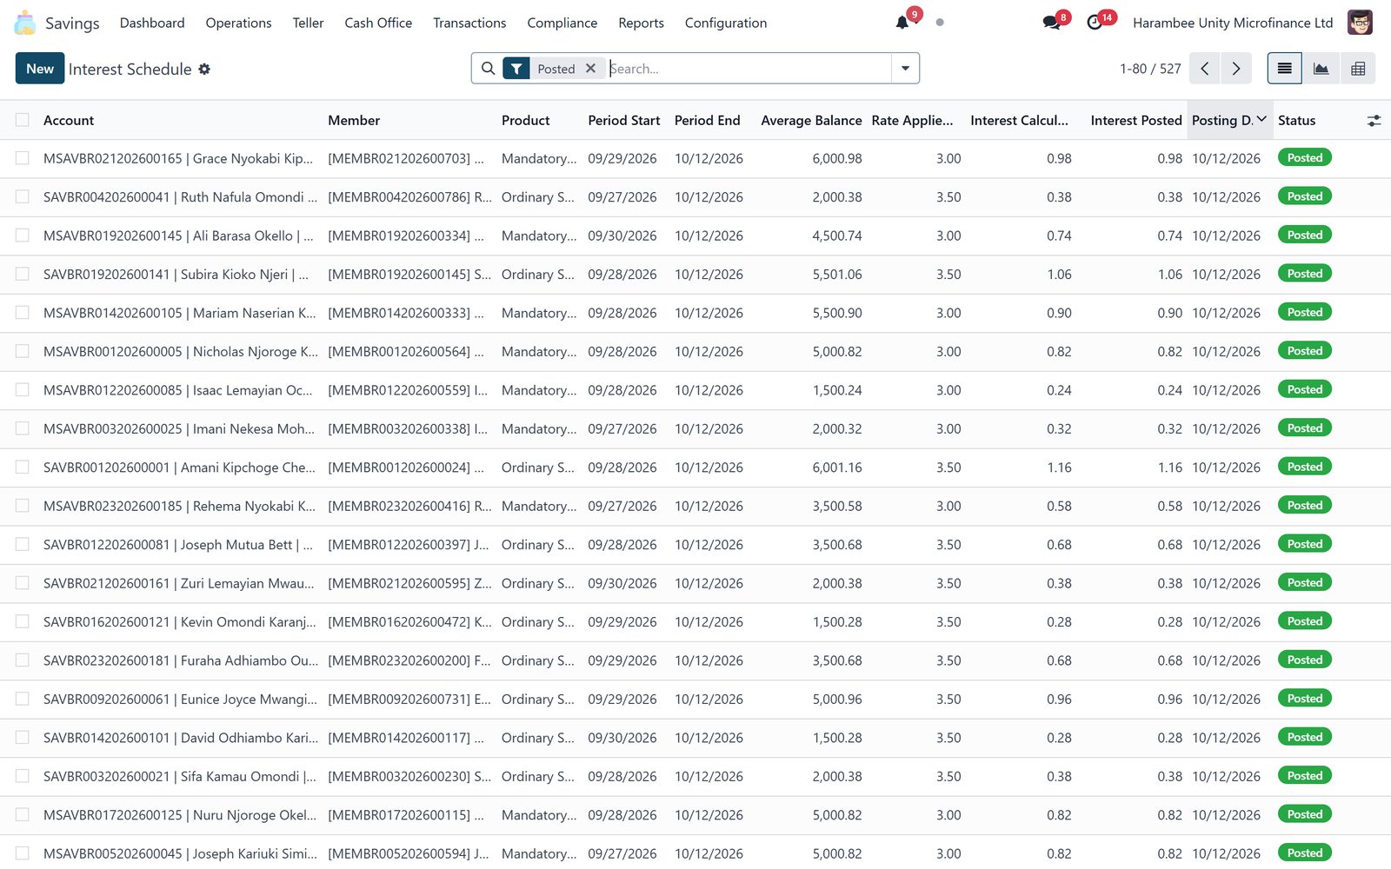The height and width of the screenshot is (869, 1391).
Task: Expand the search options dropdown arrow
Action: 905,69
